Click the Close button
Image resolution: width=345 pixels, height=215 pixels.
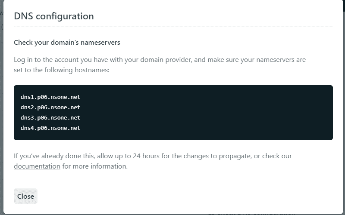25,196
